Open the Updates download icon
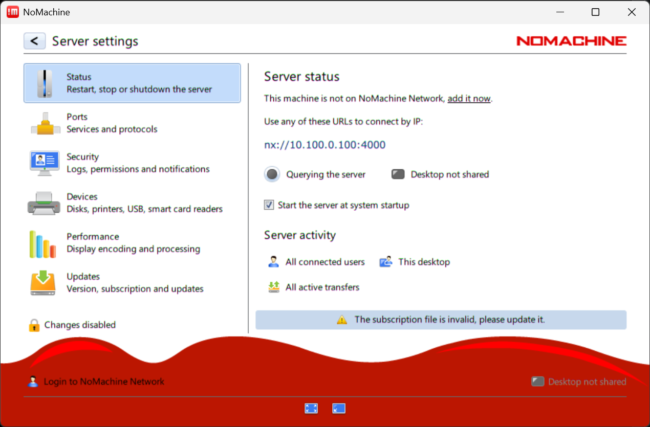The width and height of the screenshot is (650, 427). 42,283
